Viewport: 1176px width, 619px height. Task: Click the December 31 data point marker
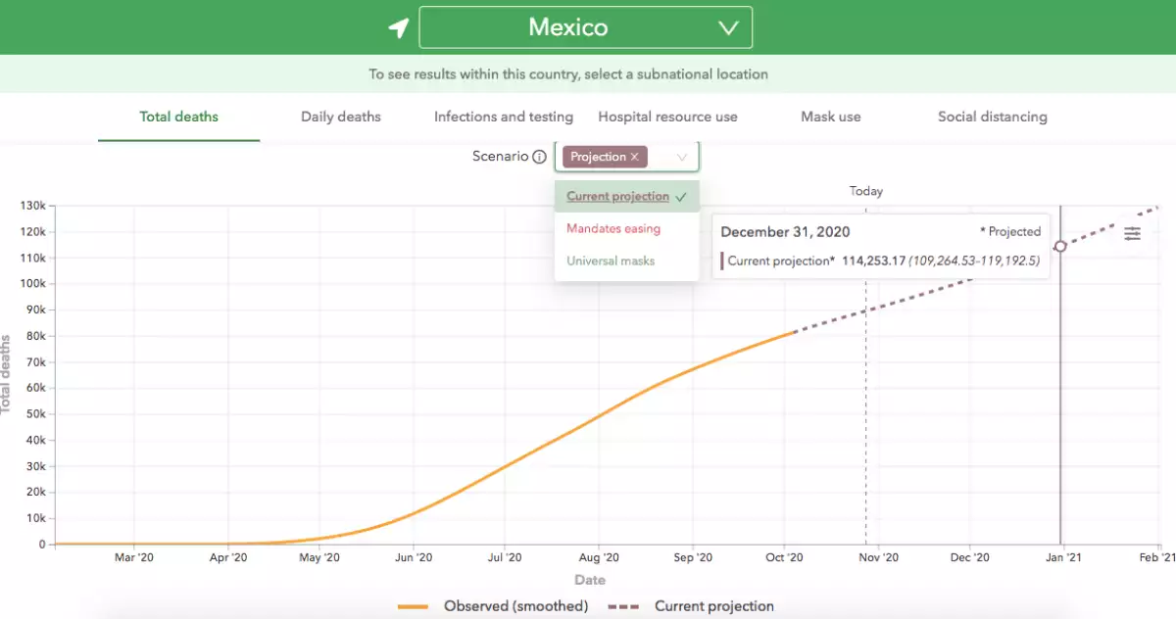click(x=1059, y=246)
